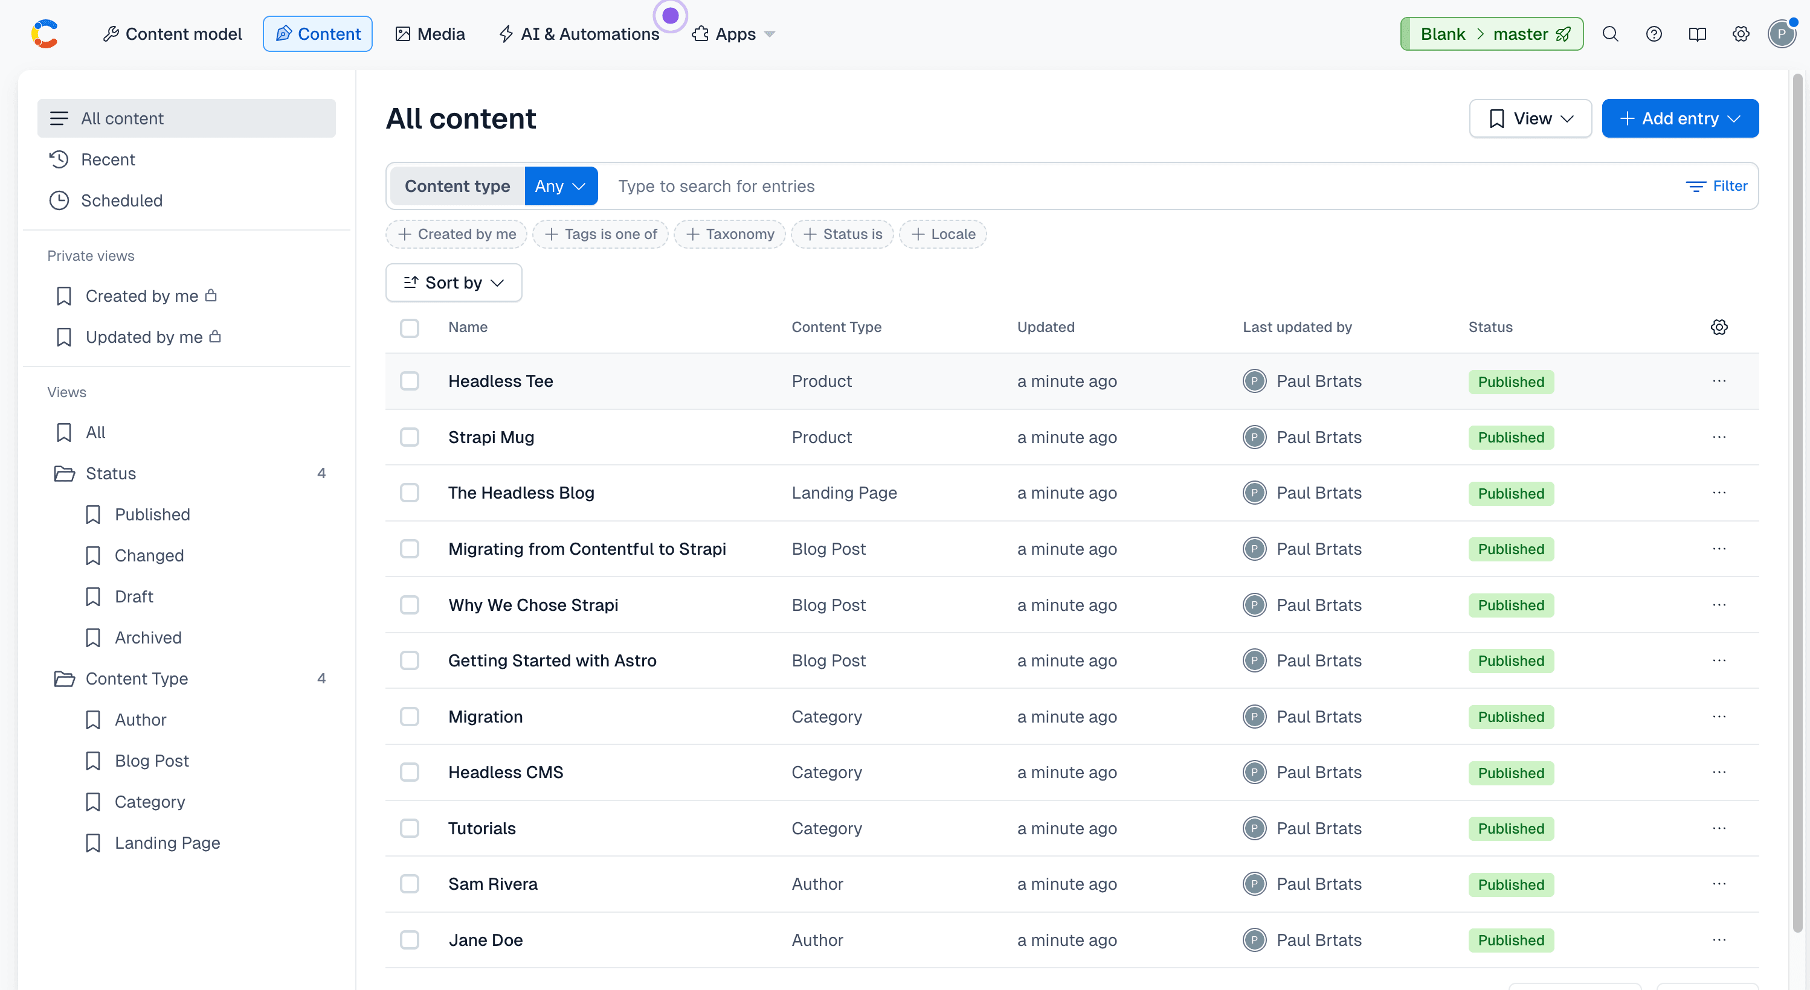The height and width of the screenshot is (990, 1810).
Task: Add the Locale filter chip
Action: coord(943,234)
